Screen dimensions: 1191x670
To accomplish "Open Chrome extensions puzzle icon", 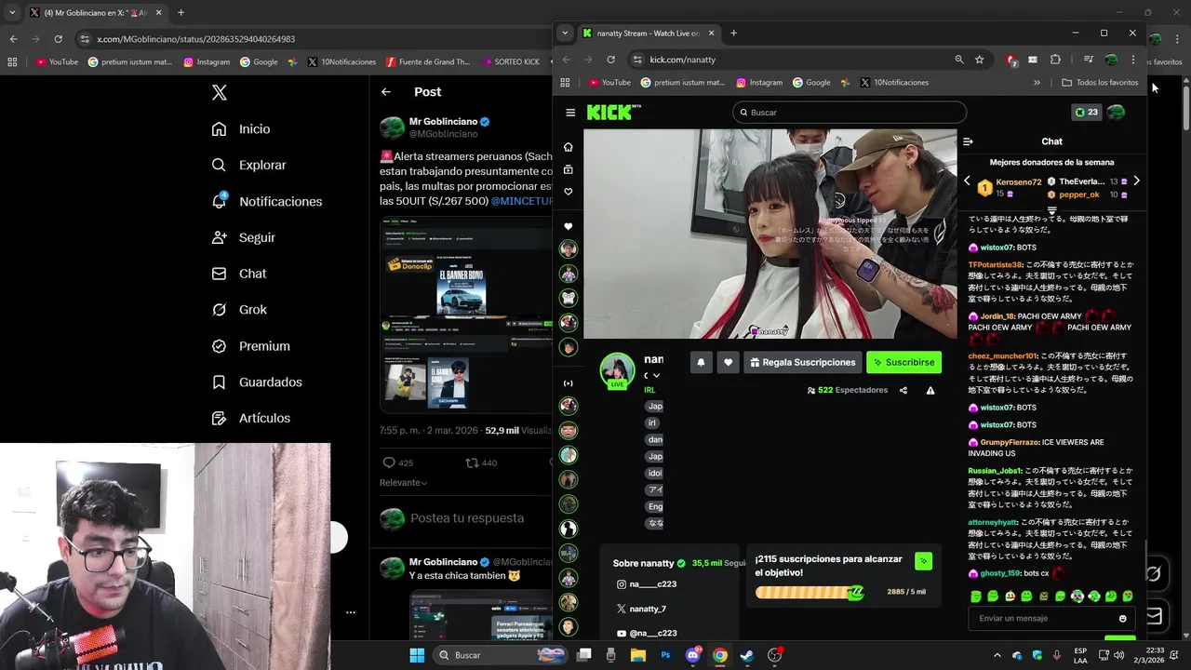I will pyautogui.click(x=1055, y=60).
